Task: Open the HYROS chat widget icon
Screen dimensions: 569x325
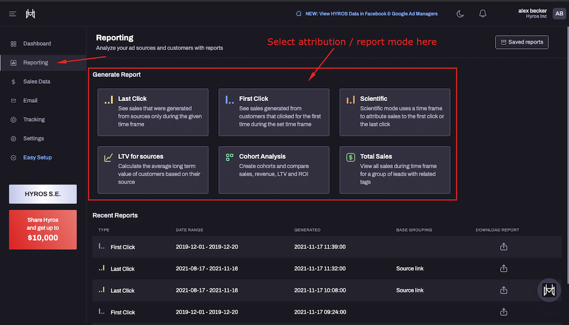Action: (x=549, y=290)
